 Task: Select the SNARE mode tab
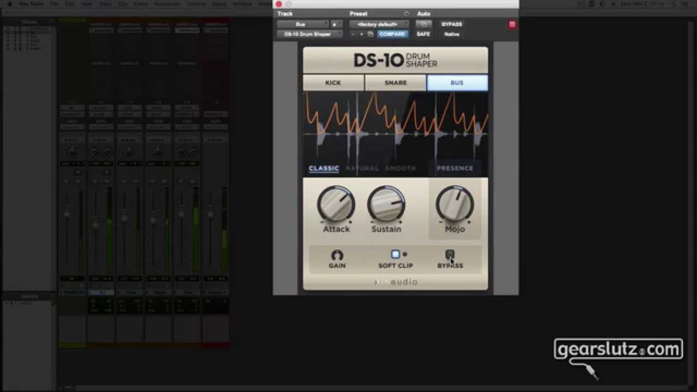396,83
